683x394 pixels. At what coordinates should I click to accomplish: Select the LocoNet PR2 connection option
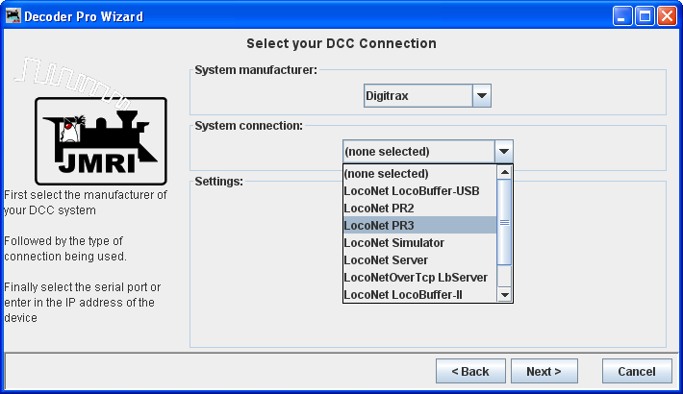tap(419, 209)
